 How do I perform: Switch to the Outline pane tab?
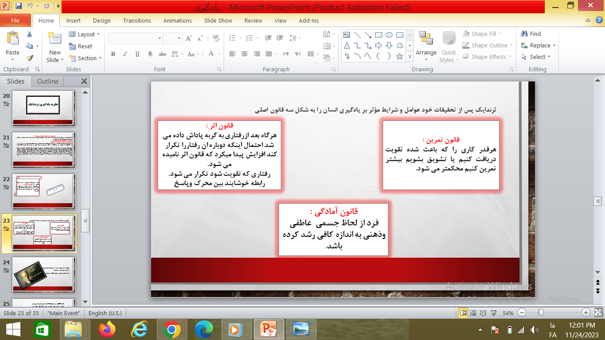47,81
